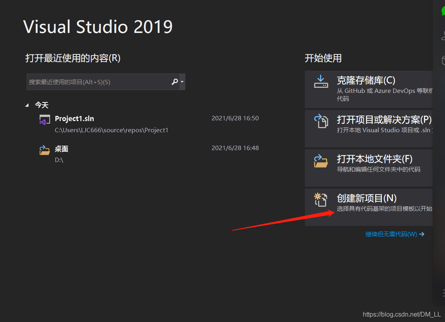Click the timestamp 2021/6/28 16:48
The width and height of the screenshot is (445, 322).
coord(235,148)
